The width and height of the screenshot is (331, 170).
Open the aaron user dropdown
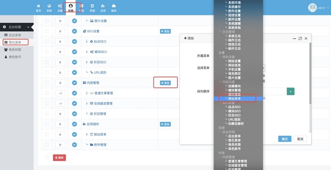pos(324,8)
